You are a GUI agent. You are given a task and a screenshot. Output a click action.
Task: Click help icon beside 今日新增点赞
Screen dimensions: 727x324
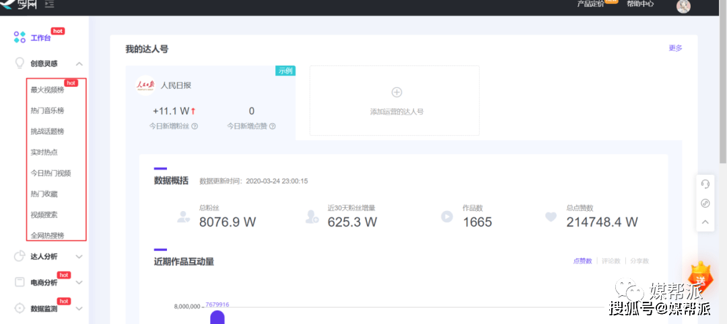(273, 126)
